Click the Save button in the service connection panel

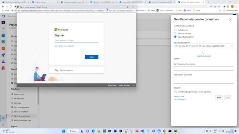[x=227, y=98]
